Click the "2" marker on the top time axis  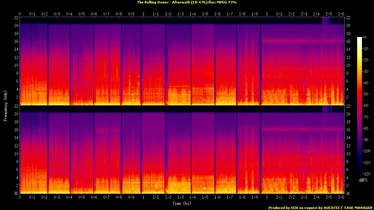(x=267, y=14)
